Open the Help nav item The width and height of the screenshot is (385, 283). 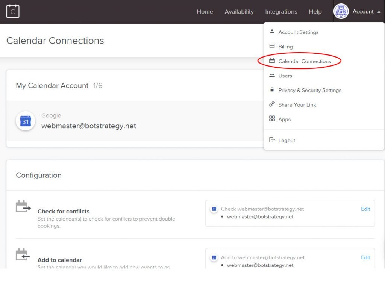[315, 12]
